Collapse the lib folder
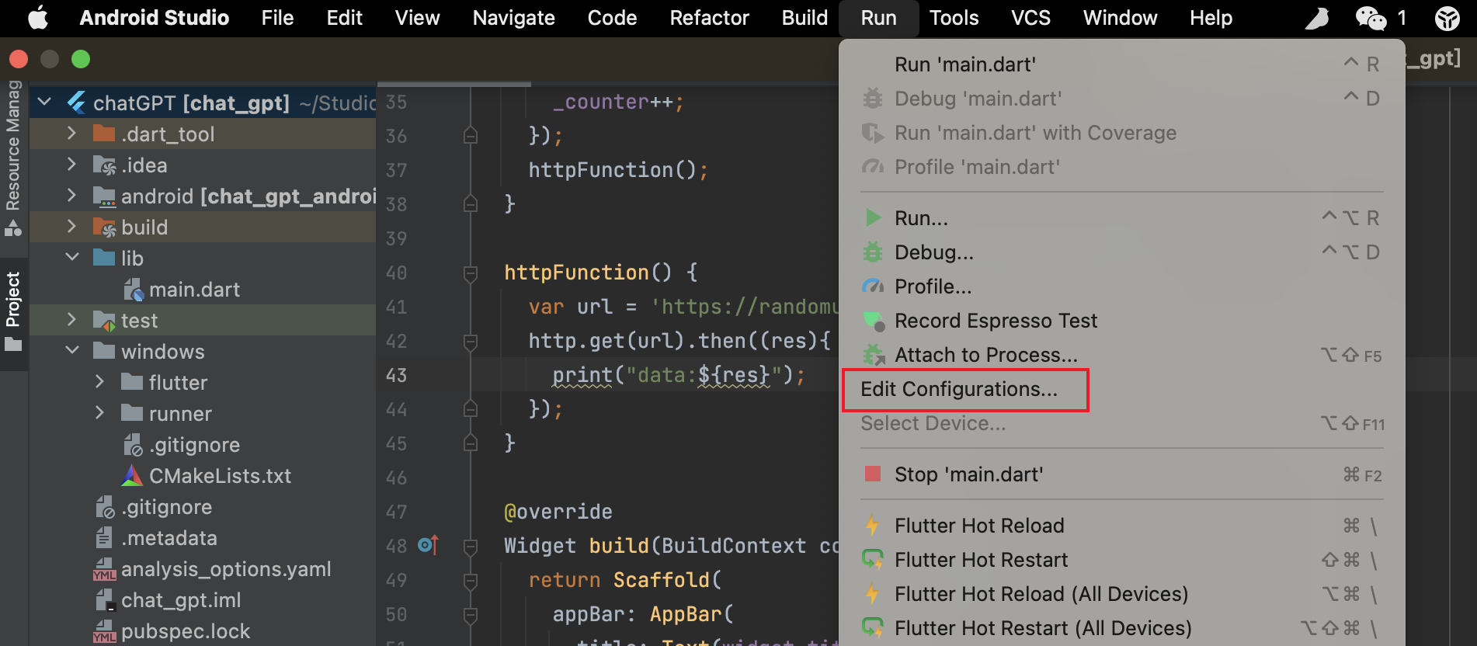Image resolution: width=1477 pixels, height=646 pixels. tap(72, 257)
